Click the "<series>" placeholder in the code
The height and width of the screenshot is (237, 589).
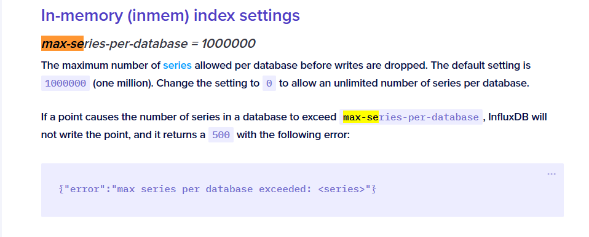click(x=341, y=189)
